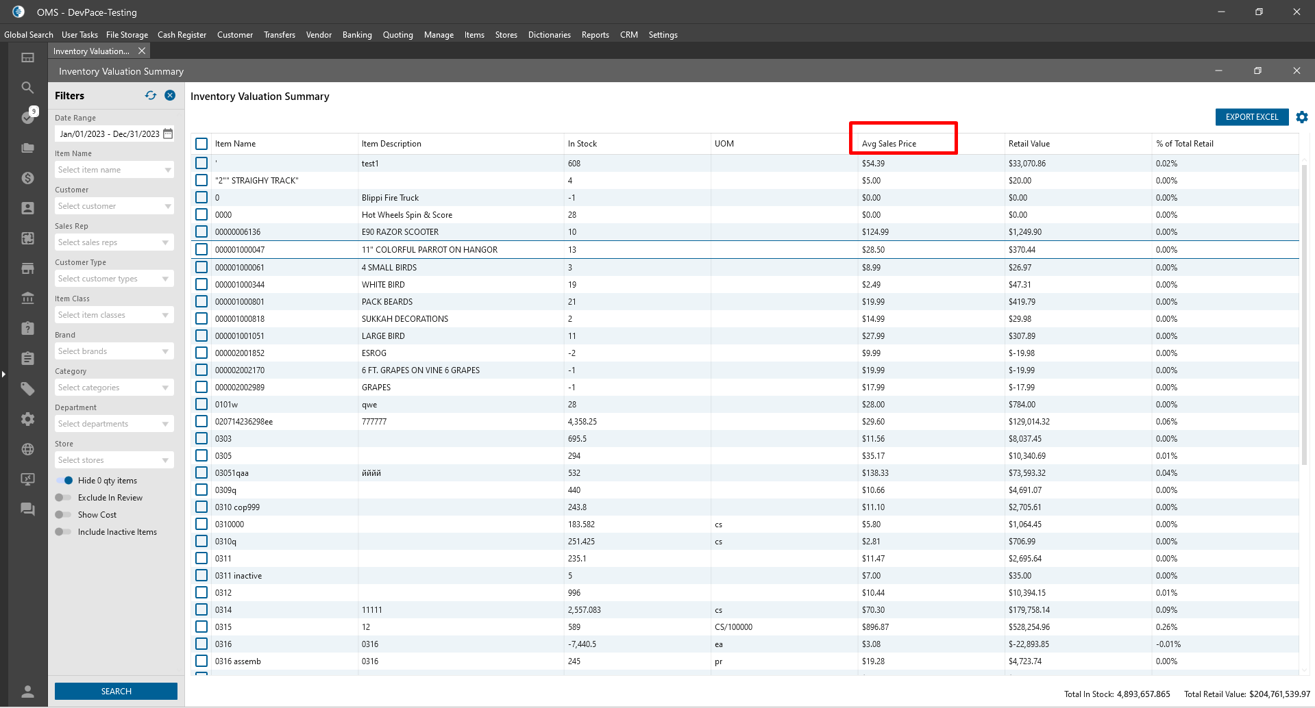Refresh filters using the reset arrows icon
Image resolution: width=1315 pixels, height=708 pixels.
point(151,96)
